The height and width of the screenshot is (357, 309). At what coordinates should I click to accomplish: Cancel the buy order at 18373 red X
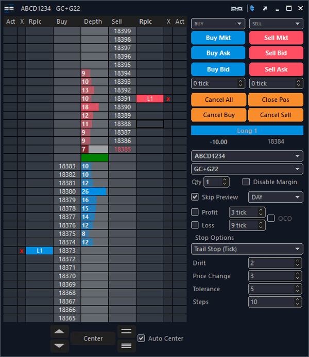(x=22, y=251)
